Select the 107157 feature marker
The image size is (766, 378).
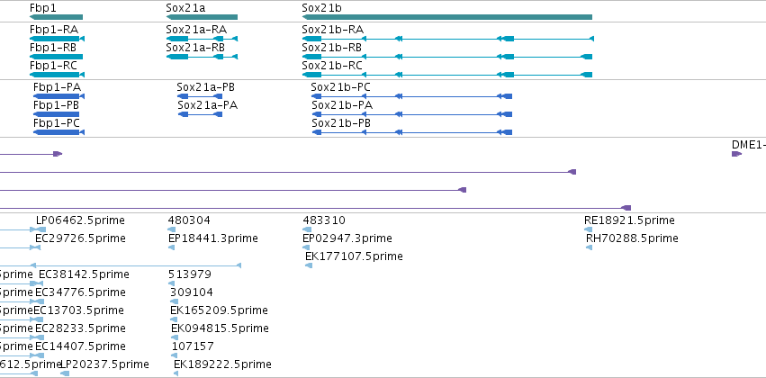175,355
